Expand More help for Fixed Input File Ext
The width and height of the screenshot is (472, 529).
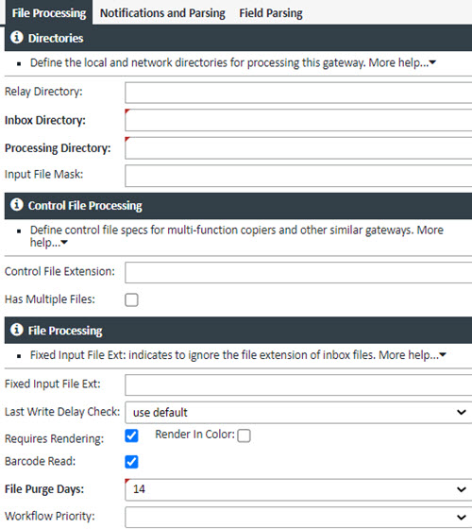coord(413,355)
